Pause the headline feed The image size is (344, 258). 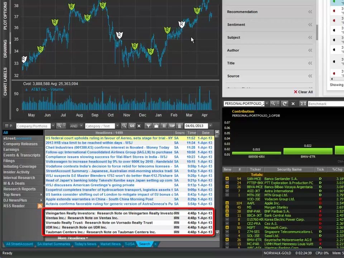tap(164, 126)
